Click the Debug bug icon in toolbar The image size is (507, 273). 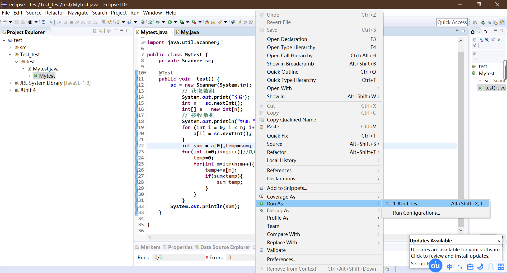(158, 22)
